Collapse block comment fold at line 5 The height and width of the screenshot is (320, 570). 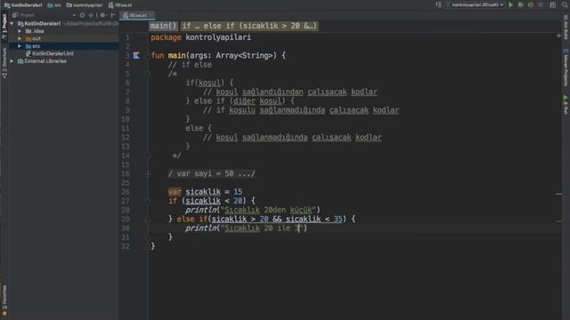(x=148, y=74)
